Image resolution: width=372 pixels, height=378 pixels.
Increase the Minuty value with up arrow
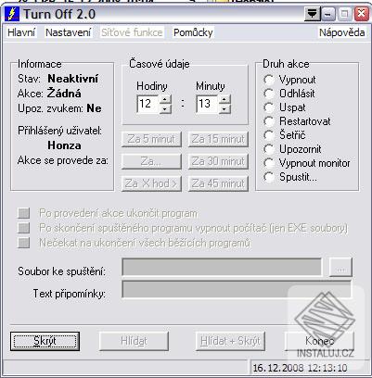[x=224, y=99]
